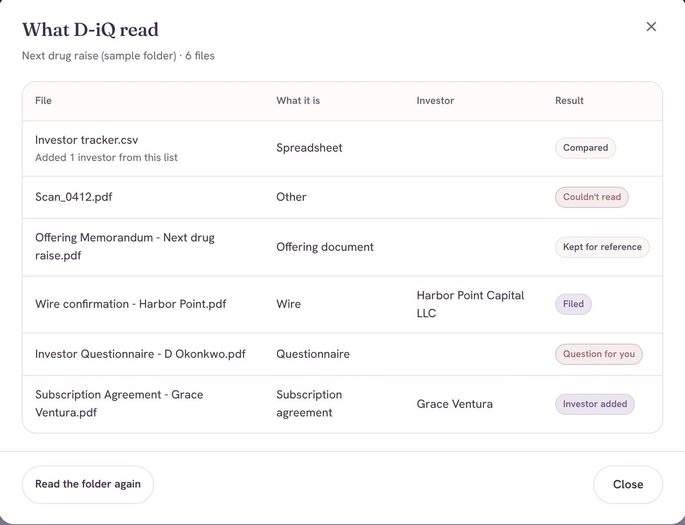The height and width of the screenshot is (525, 685).
Task: Select Wire confirmation - Harbor Point.pdf
Action: 131,304
